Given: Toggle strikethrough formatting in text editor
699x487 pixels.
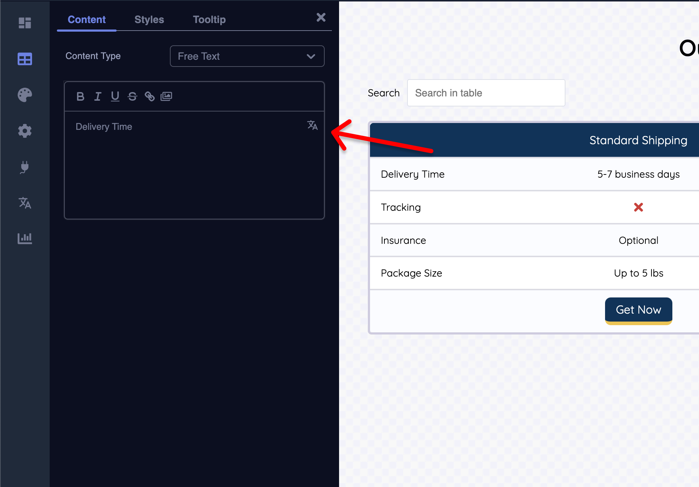Looking at the screenshot, I should coord(132,96).
